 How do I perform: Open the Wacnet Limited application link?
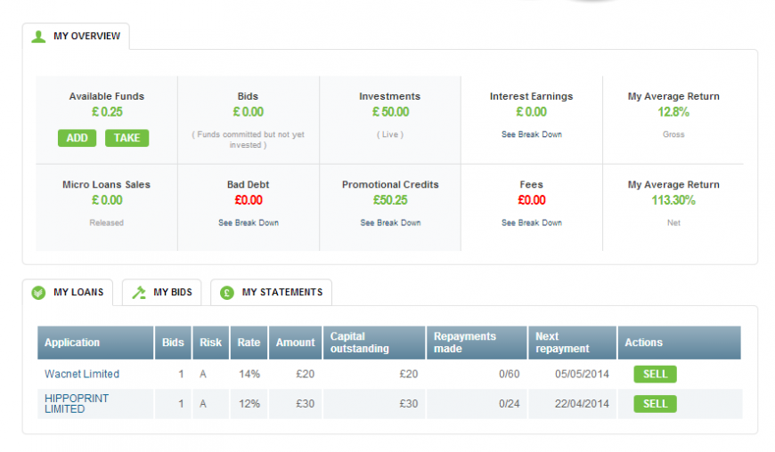click(82, 374)
